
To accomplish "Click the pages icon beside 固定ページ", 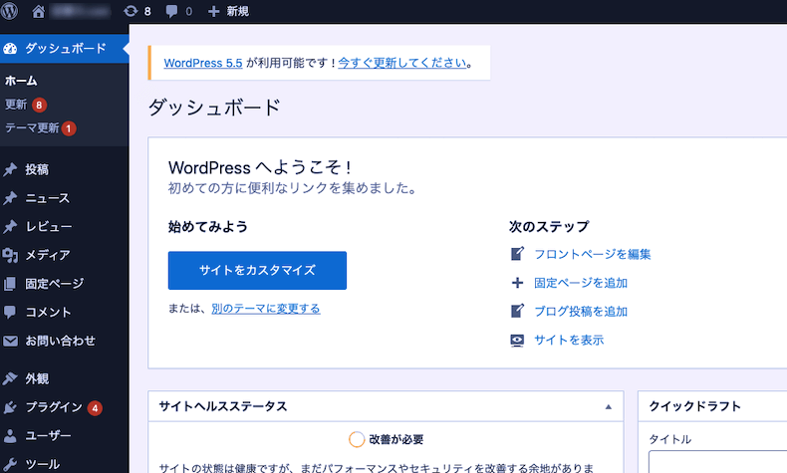I will tap(10, 284).
